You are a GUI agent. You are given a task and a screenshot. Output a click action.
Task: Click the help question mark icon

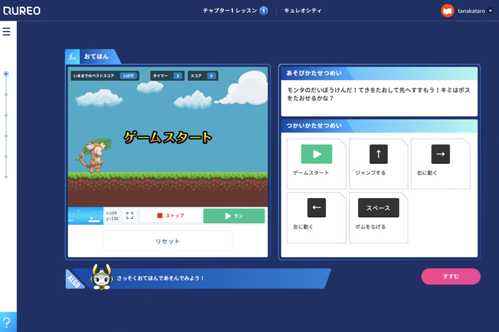tap(7, 322)
